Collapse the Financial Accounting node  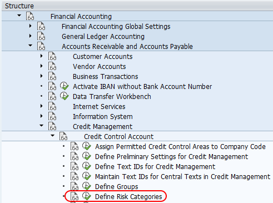[x=19, y=16]
